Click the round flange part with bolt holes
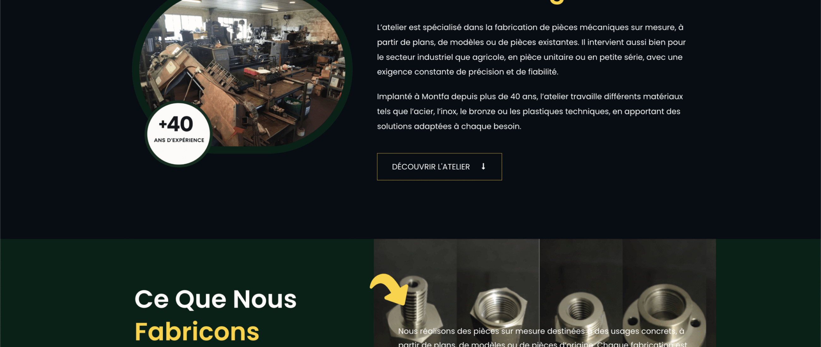The width and height of the screenshot is (821, 347). [664, 315]
